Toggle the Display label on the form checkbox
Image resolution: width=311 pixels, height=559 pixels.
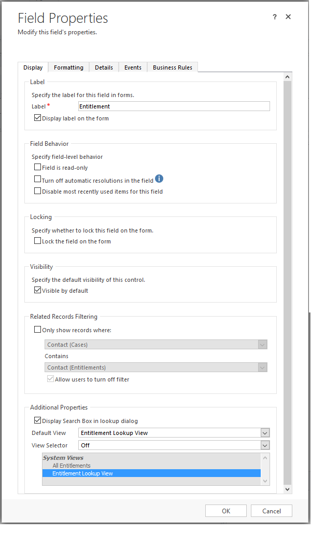pyautogui.click(x=38, y=117)
